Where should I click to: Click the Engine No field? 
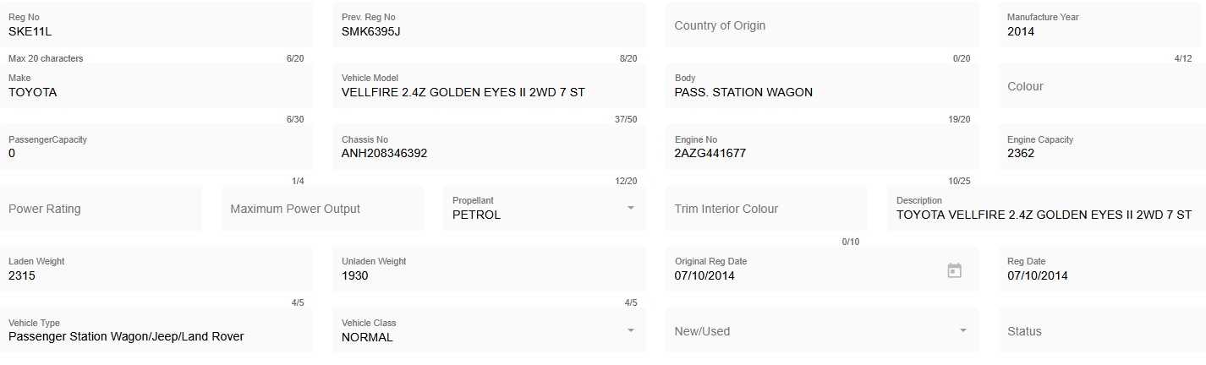(822, 153)
